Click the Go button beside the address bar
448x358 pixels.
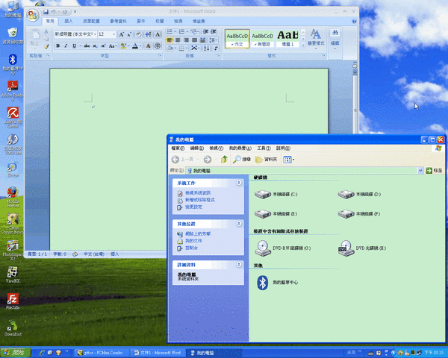pos(434,171)
